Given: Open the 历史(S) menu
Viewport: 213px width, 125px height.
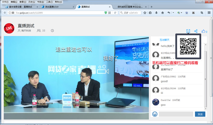Looking at the screenshot, I should pos(32,2).
